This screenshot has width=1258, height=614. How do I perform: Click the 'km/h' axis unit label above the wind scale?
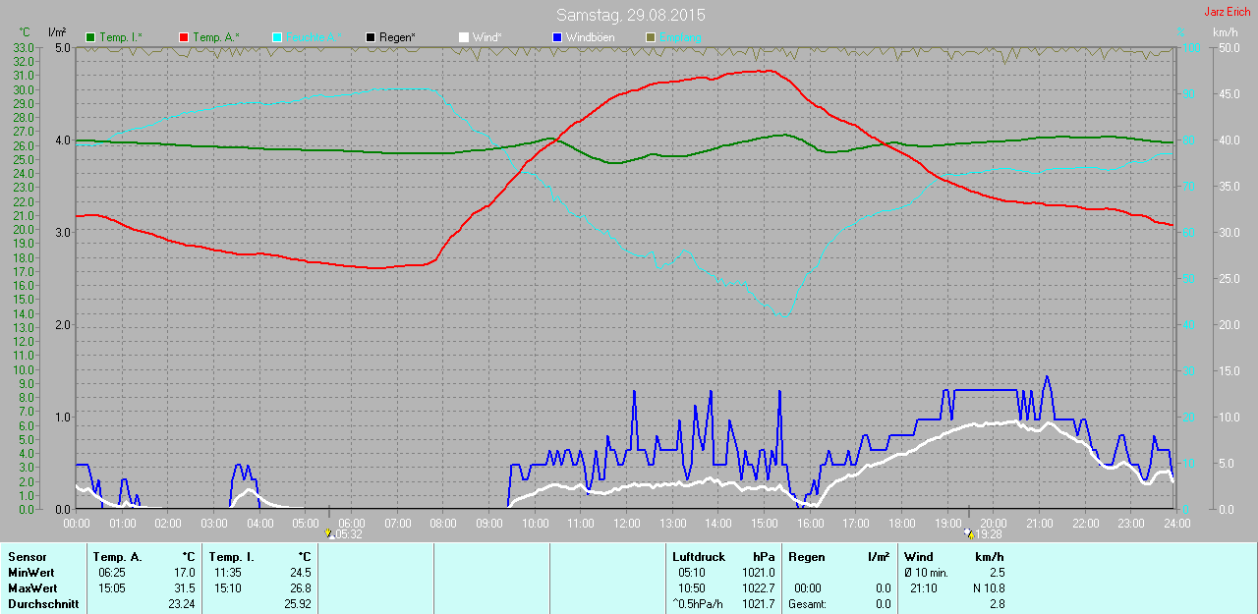pos(1225,32)
